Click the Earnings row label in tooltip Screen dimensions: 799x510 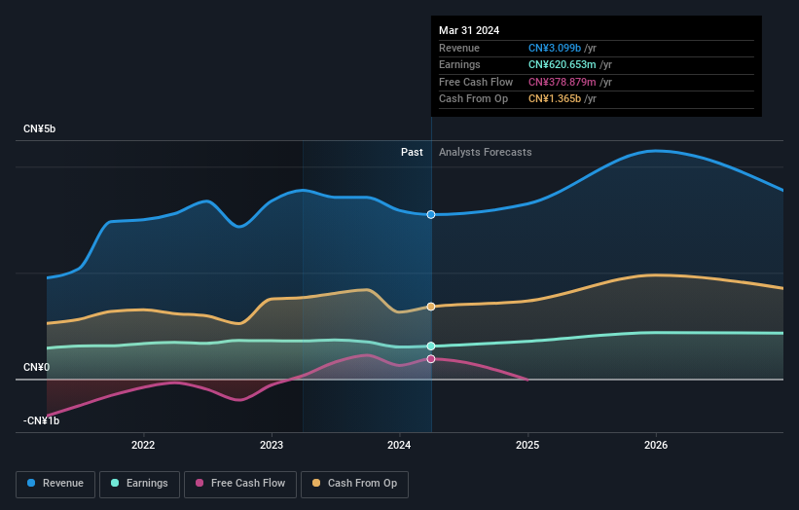(459, 64)
